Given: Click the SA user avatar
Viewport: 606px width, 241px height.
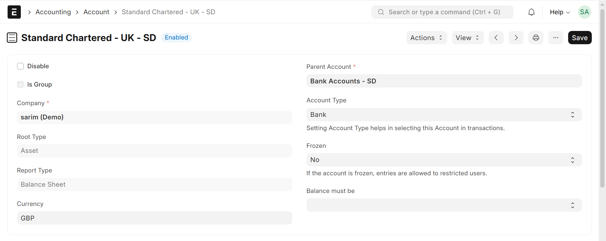Looking at the screenshot, I should coord(584,12).
